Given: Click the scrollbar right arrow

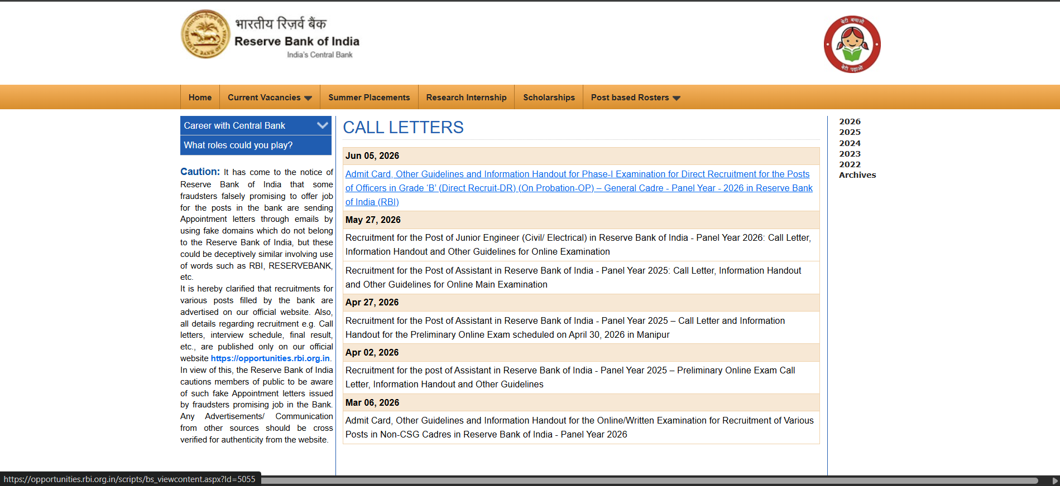Looking at the screenshot, I should pyautogui.click(x=1054, y=480).
